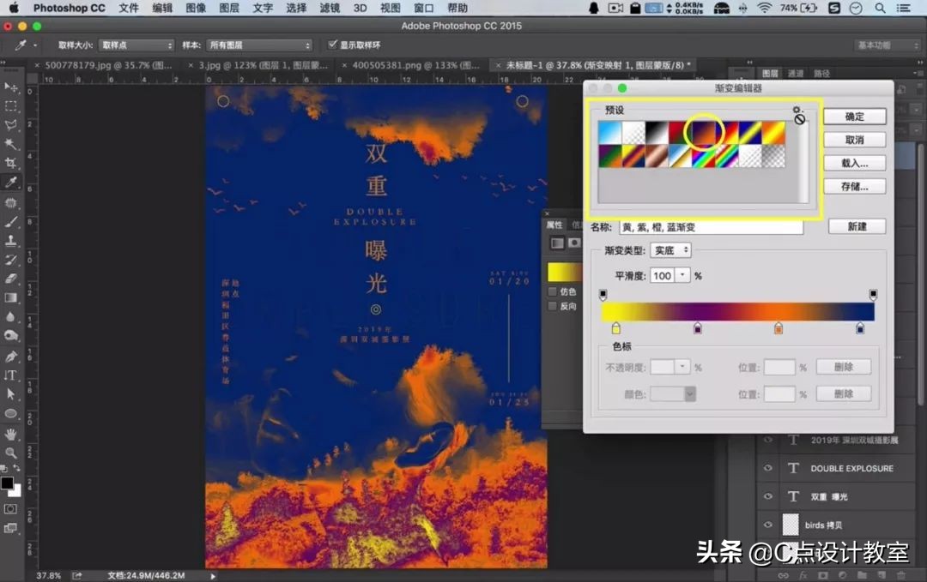Click the 确定 button in Gradient Editor
Screen dimensions: 927x582
click(x=854, y=116)
